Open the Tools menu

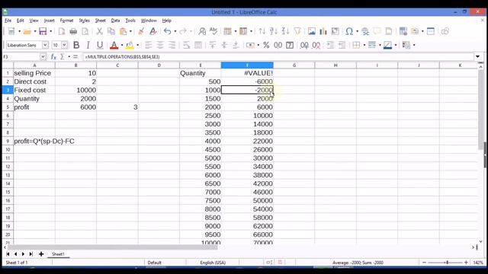[x=130, y=21]
